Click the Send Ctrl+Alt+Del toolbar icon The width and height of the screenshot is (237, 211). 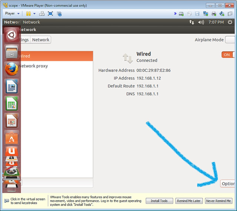pyautogui.click(x=42, y=14)
